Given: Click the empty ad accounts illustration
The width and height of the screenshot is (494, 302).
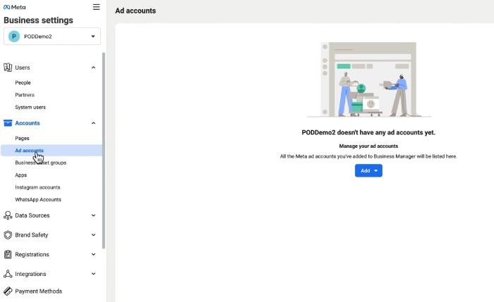Looking at the screenshot, I should [x=369, y=80].
